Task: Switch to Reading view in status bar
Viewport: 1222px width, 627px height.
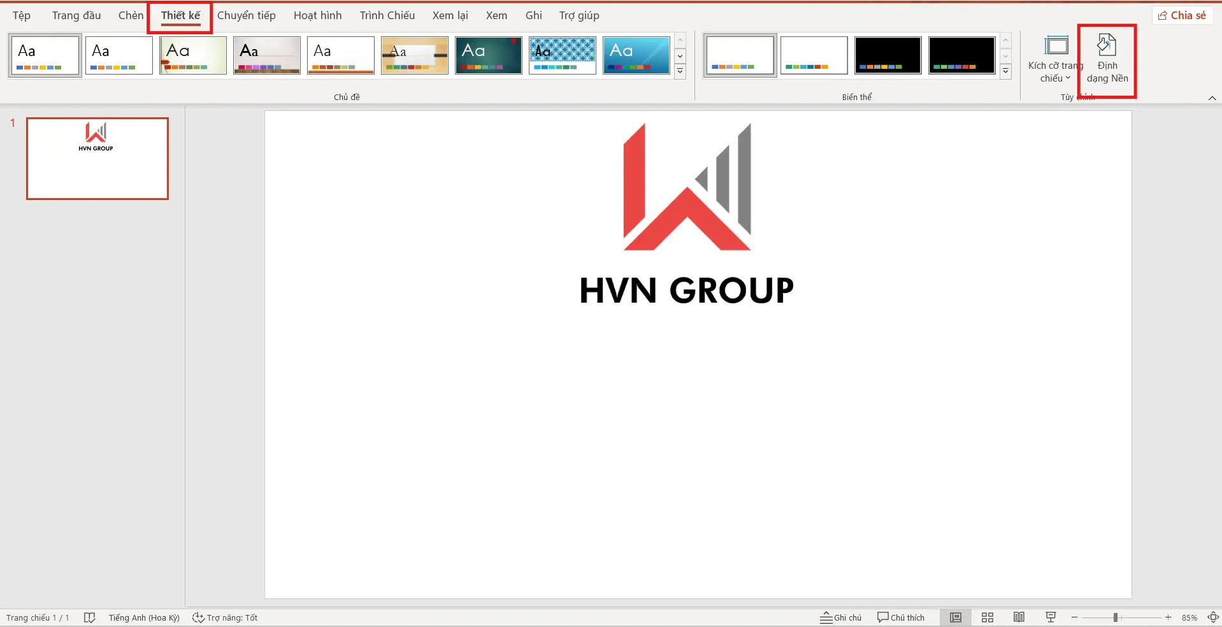Action: point(1019,617)
